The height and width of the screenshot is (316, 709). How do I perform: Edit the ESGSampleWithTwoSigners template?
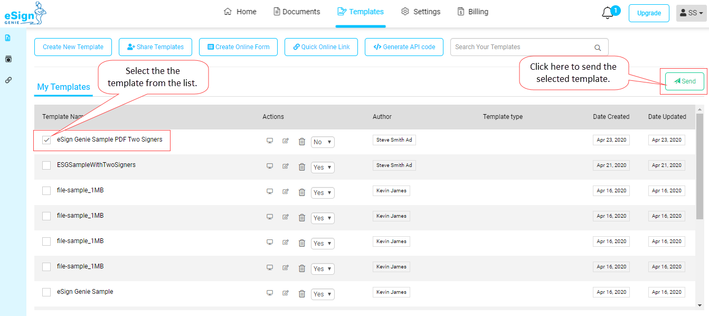click(286, 166)
